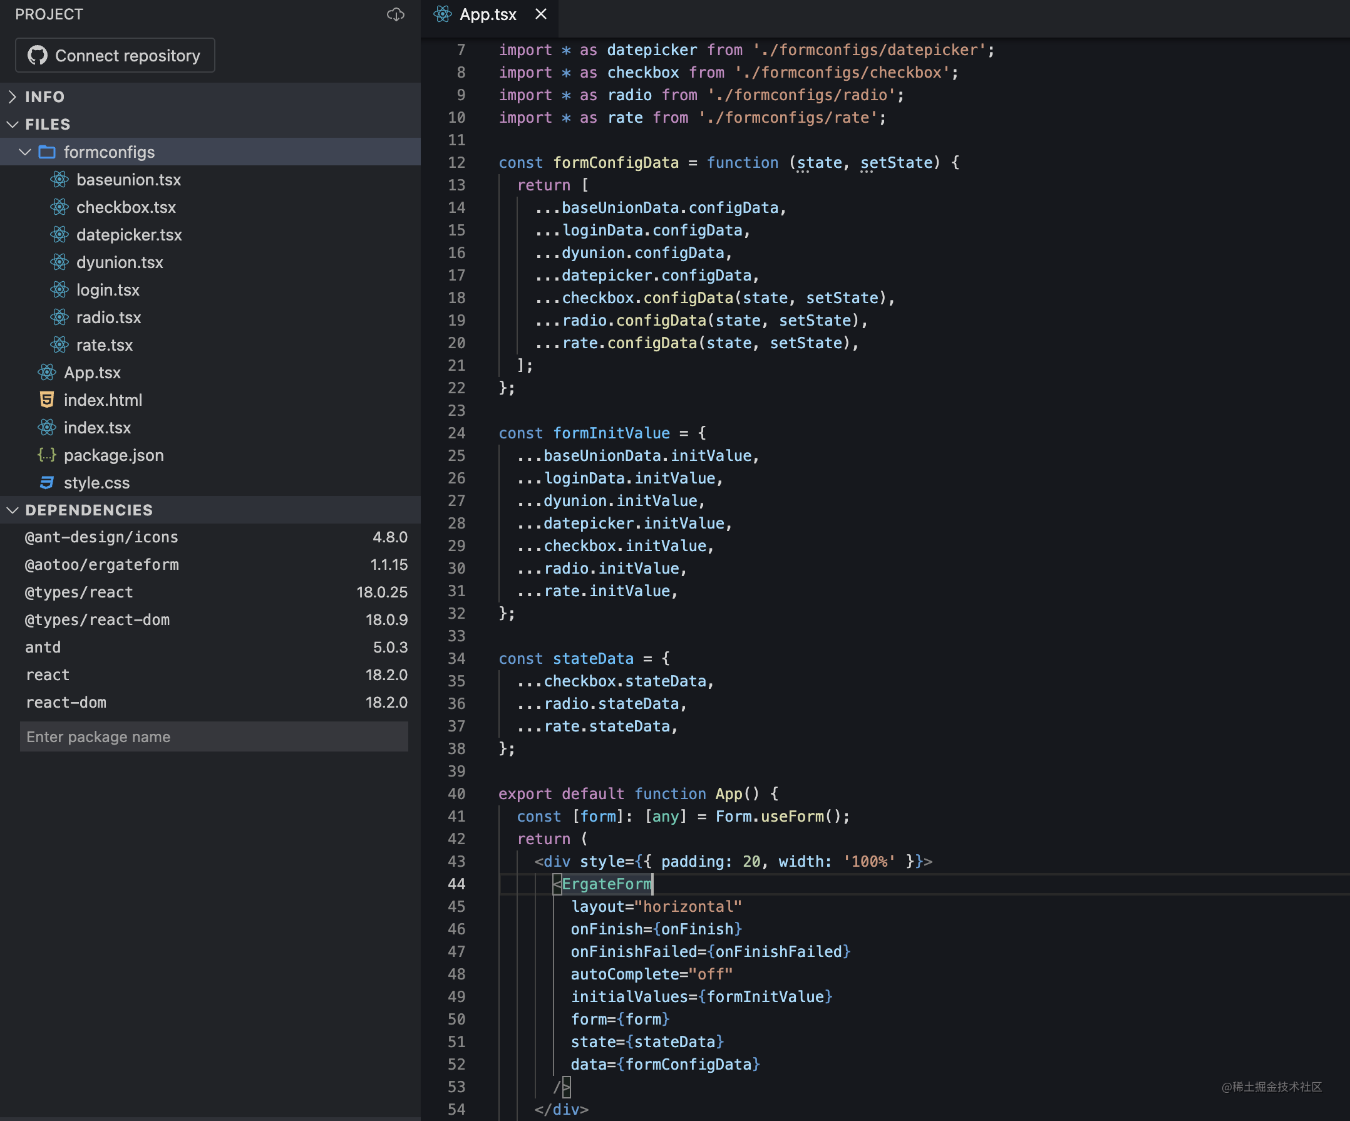Viewport: 1350px width, 1121px height.
Task: Click data={formConfigData} on line 52
Action: 666,1065
